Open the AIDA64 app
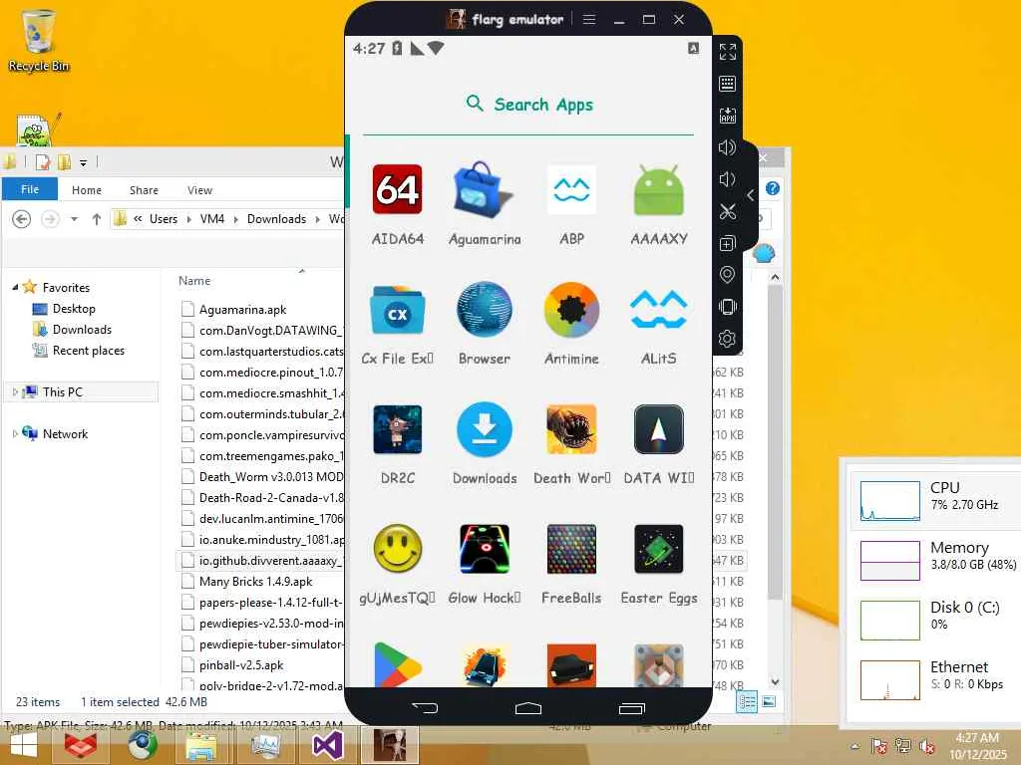Screen dimensions: 1021x765 click(x=397, y=189)
